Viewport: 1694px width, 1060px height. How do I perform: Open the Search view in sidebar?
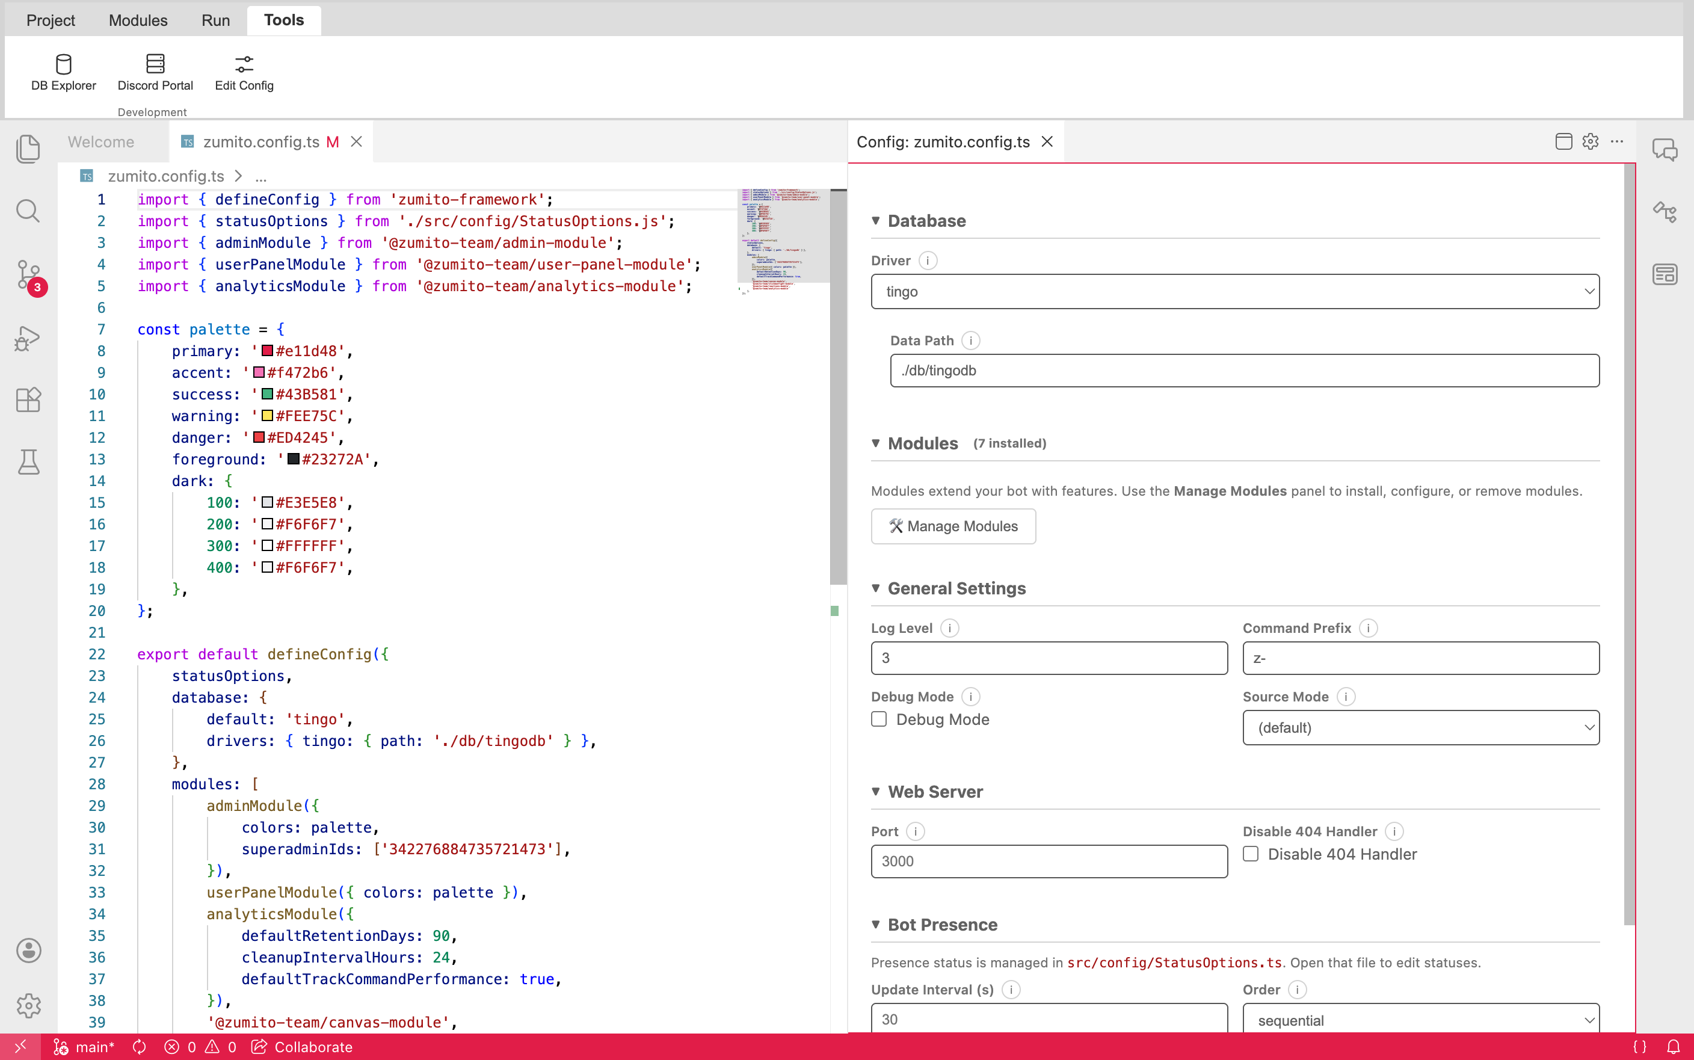pyautogui.click(x=28, y=211)
